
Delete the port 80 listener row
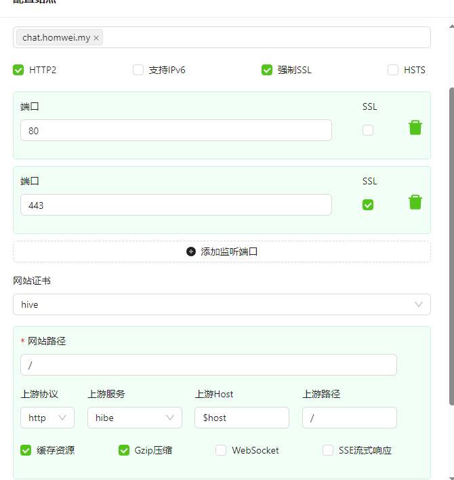[415, 127]
